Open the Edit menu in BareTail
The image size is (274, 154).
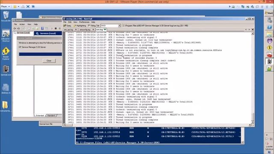point(70,22)
